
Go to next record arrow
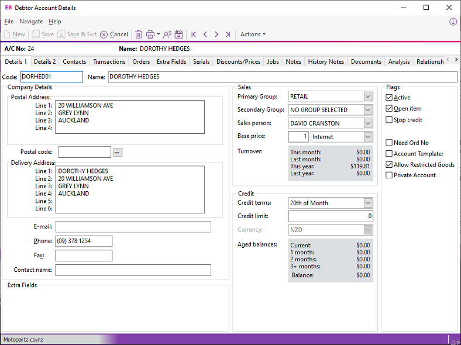[216, 34]
